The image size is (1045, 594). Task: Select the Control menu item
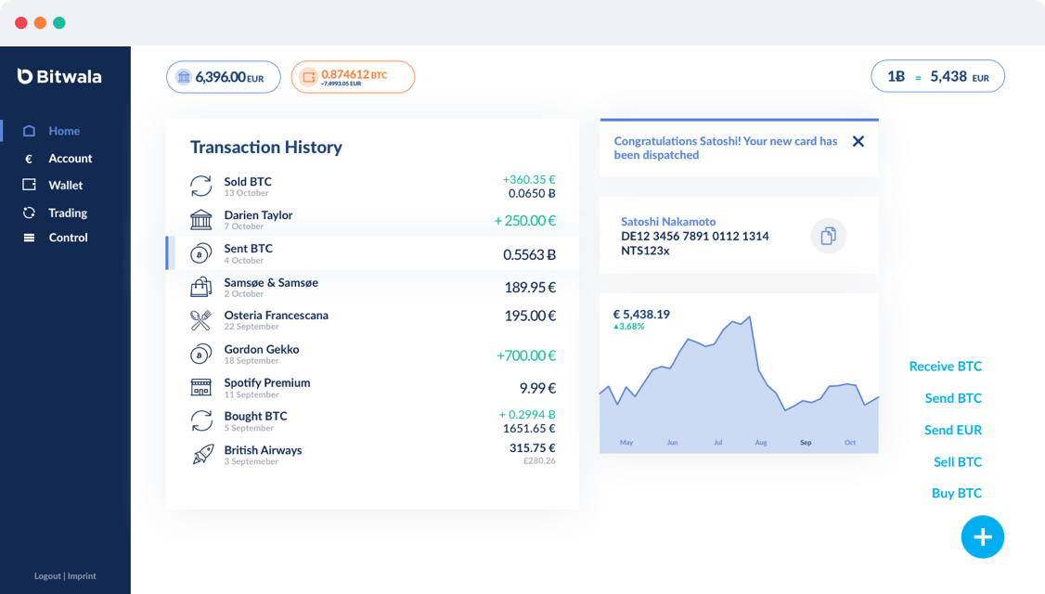pyautogui.click(x=68, y=238)
